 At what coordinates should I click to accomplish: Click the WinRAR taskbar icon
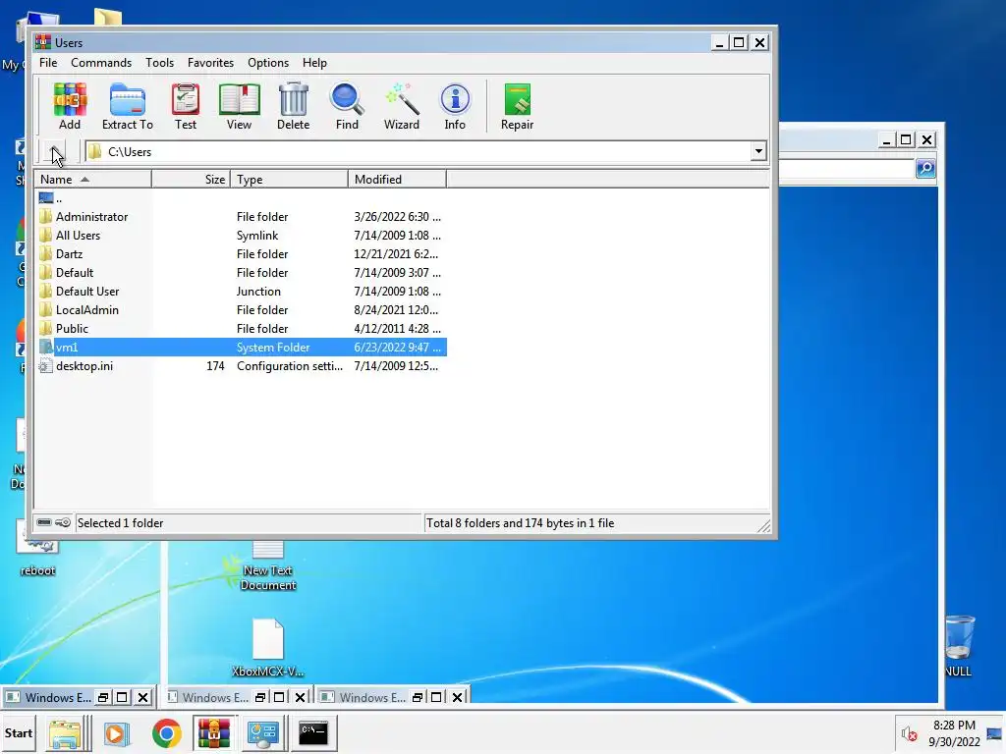coord(213,733)
